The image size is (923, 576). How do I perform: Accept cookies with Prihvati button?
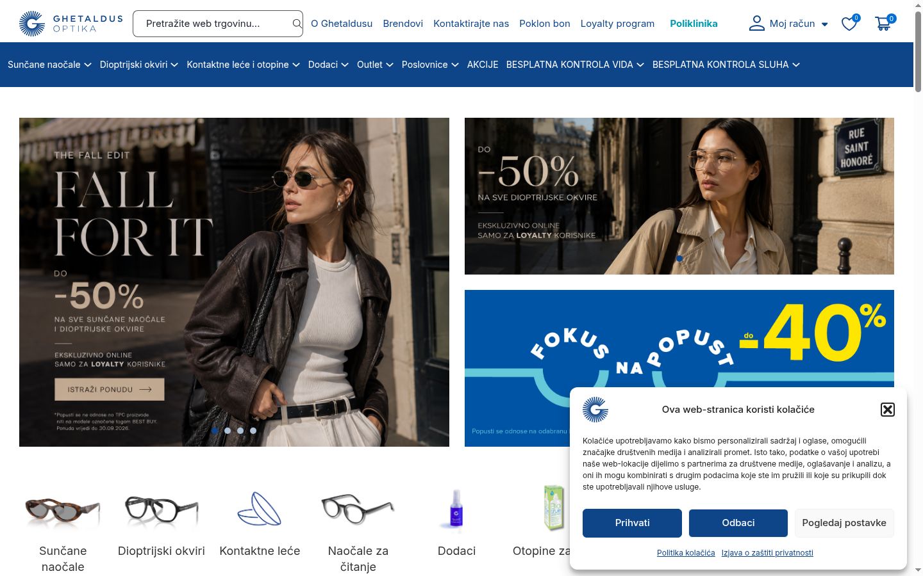tap(632, 523)
